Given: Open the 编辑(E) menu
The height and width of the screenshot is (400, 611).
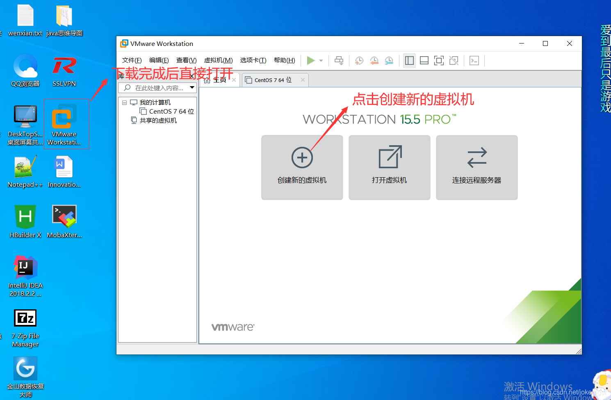Looking at the screenshot, I should 159,60.
